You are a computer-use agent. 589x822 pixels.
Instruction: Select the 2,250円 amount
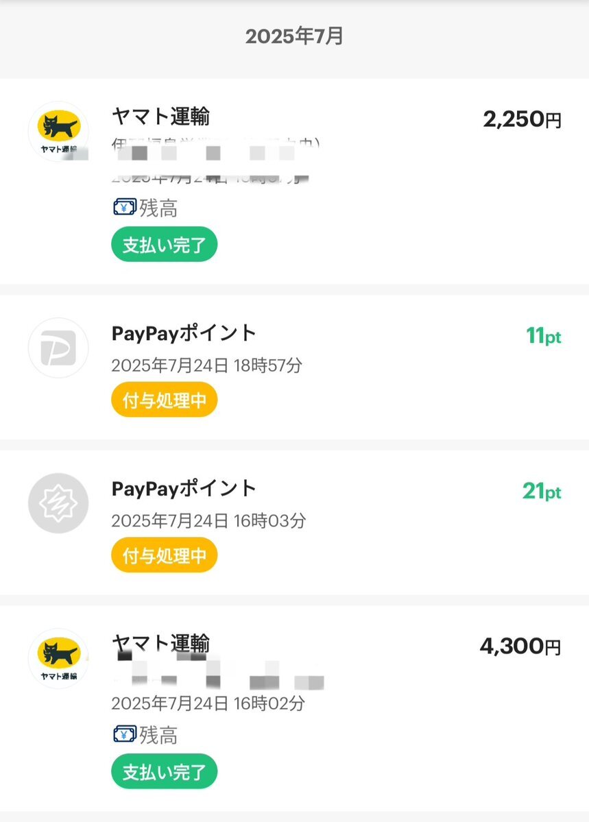[522, 119]
